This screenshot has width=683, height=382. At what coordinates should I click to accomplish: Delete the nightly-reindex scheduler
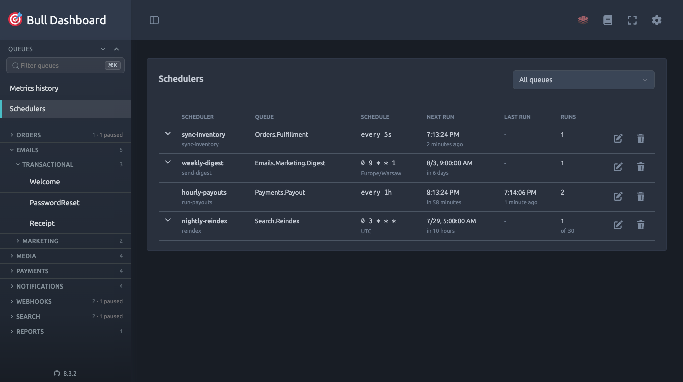coord(641,225)
